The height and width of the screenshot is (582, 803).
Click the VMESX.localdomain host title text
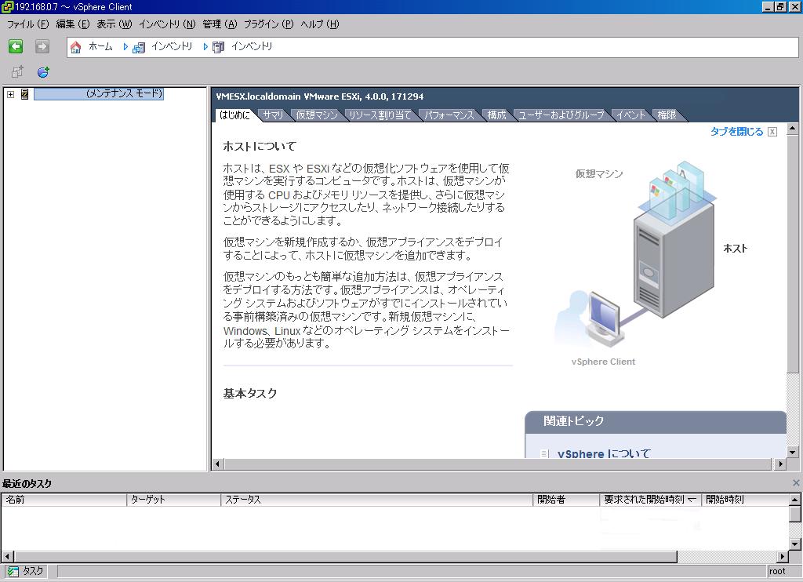click(320, 96)
